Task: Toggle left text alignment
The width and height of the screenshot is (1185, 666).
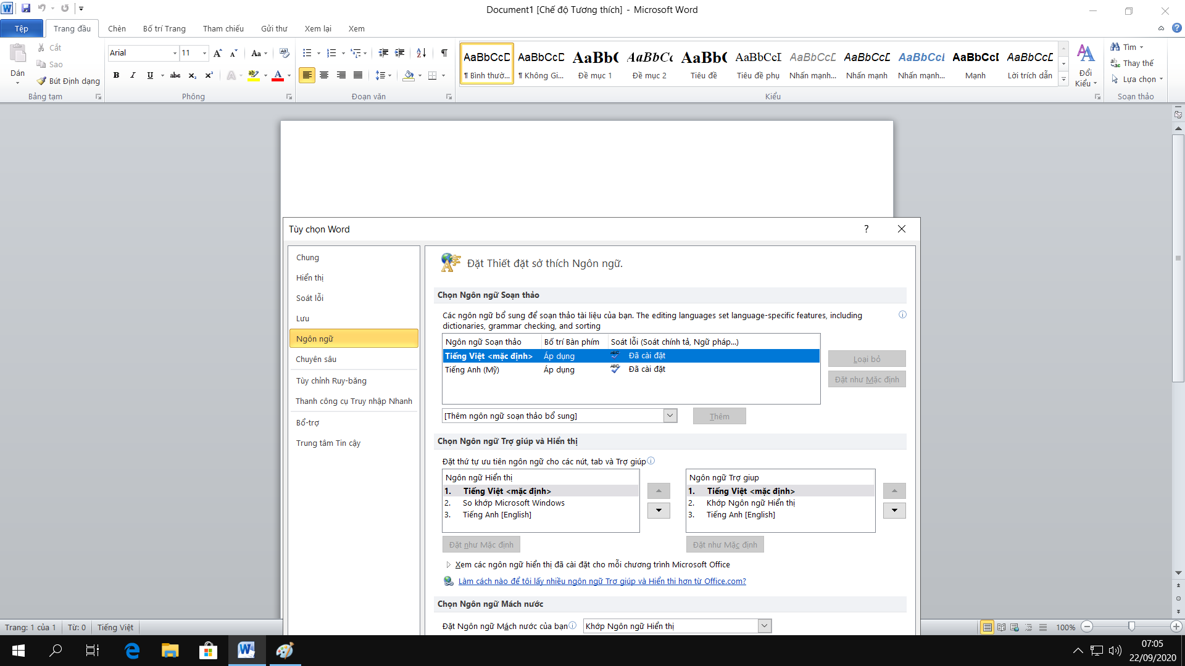Action: click(307, 75)
